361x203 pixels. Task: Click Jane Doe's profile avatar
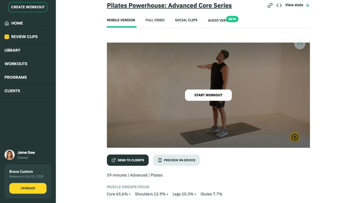tap(10, 155)
